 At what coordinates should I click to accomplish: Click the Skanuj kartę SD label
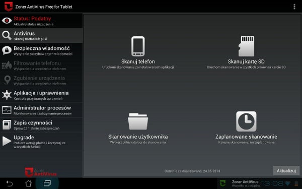pos(246,61)
